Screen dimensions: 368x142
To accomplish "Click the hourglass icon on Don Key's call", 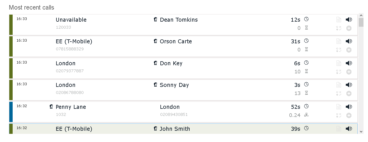I will tap(306, 71).
